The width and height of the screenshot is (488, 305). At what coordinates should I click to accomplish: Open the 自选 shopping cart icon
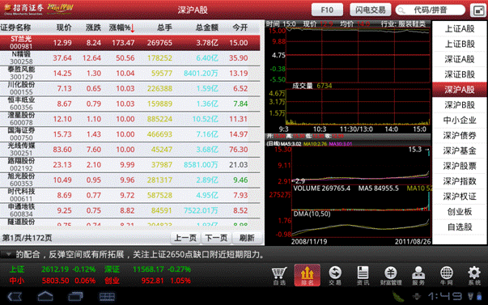coord(279,275)
